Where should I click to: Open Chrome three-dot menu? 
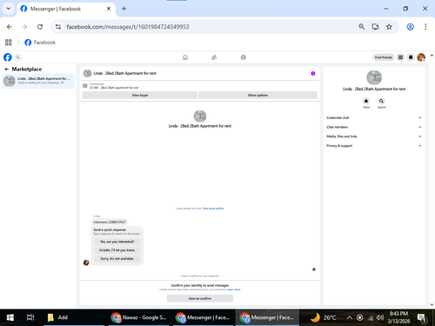(425, 27)
